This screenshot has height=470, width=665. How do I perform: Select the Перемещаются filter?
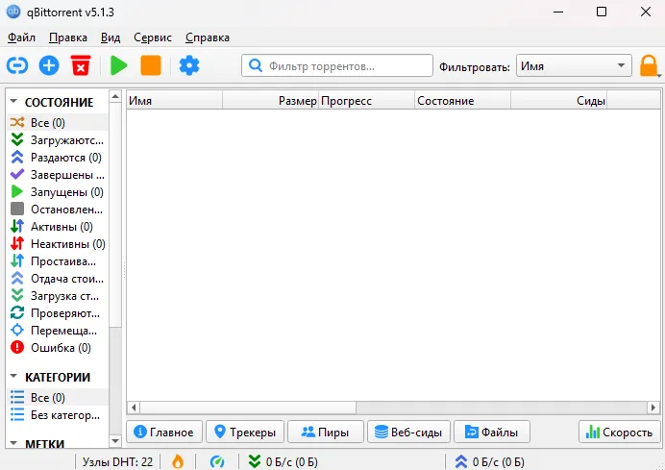(x=58, y=331)
